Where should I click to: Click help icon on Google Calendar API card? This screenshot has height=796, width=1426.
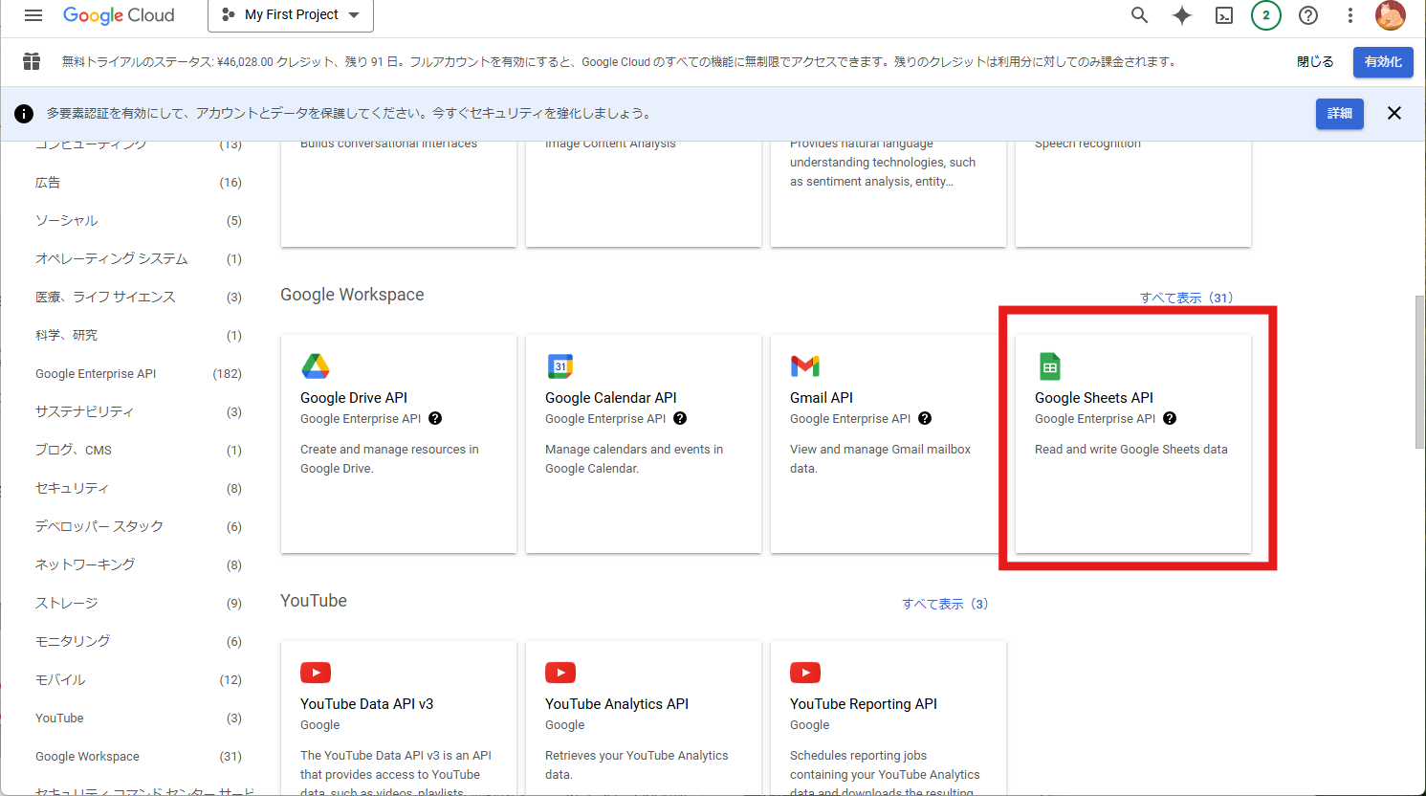pyautogui.click(x=680, y=418)
